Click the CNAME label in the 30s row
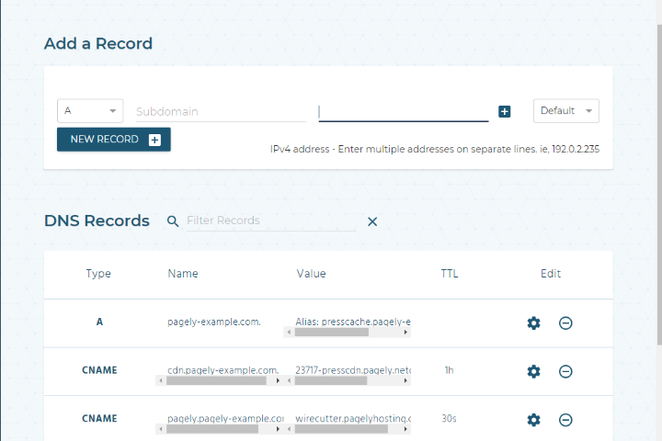This screenshot has width=662, height=441. [99, 419]
